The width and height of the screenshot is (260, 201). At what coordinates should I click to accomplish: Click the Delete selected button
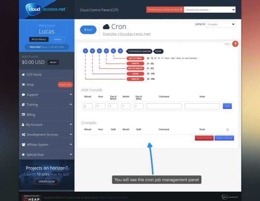204,138
